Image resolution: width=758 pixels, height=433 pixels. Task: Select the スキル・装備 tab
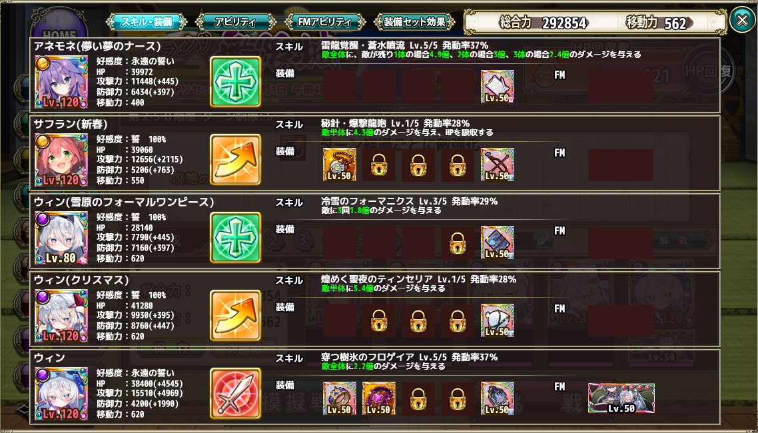[147, 22]
